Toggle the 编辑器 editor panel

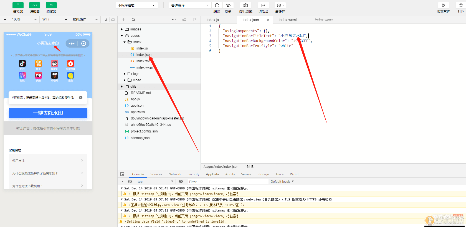pos(35,5)
